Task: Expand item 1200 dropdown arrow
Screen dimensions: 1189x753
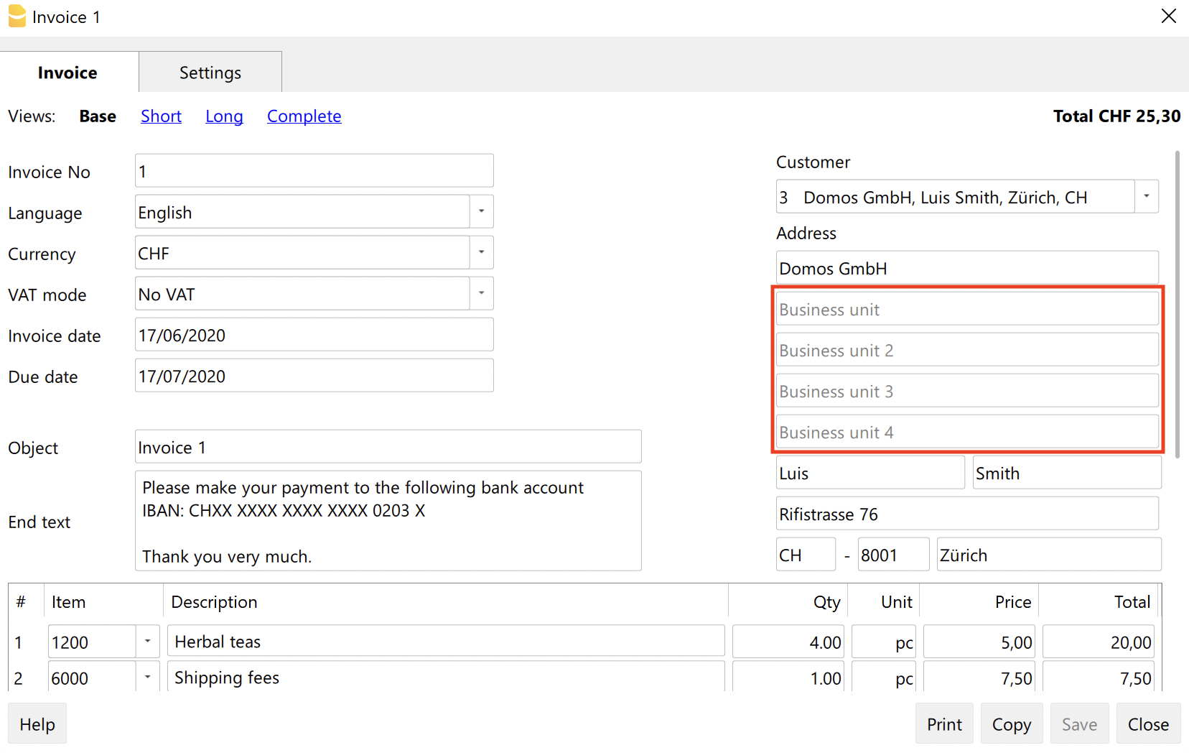Action: click(x=147, y=642)
